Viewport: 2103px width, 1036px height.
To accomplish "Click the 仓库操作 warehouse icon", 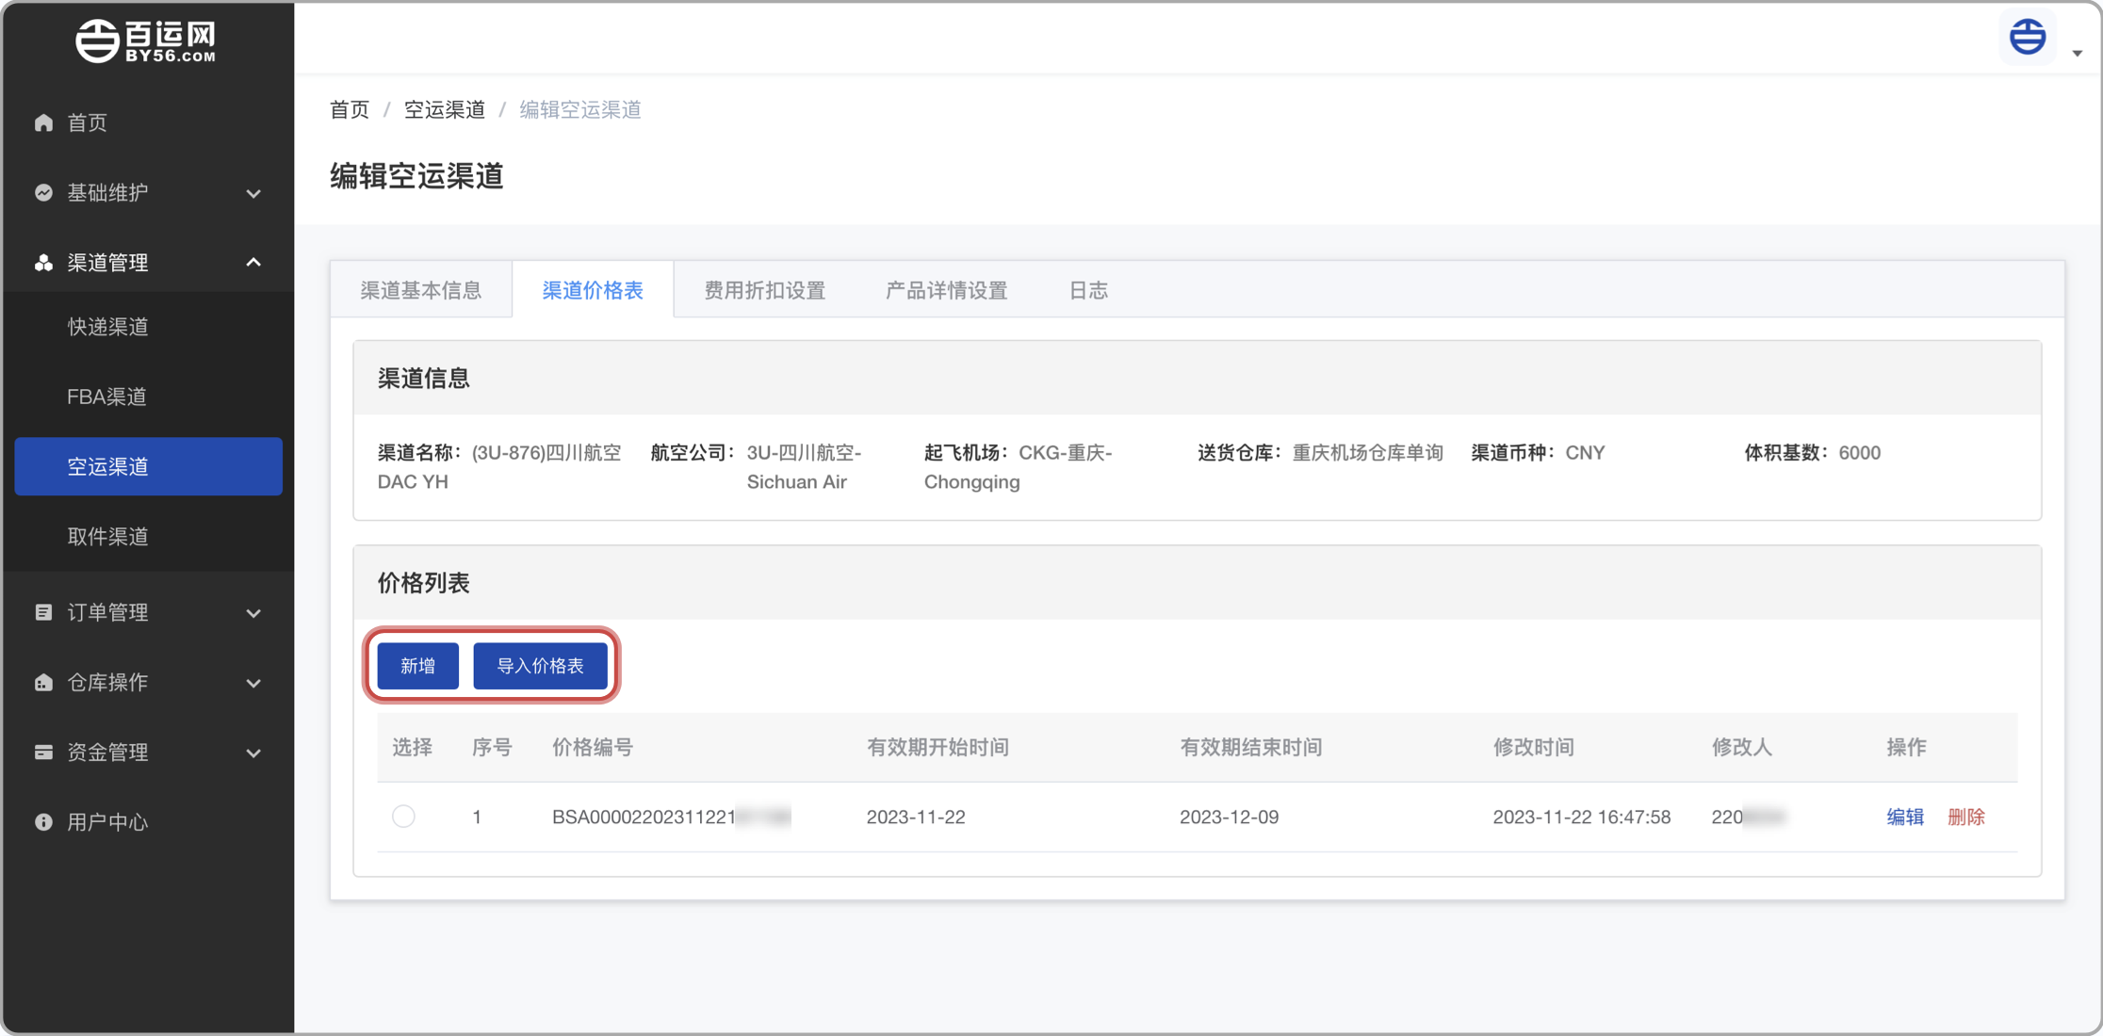I will (42, 682).
